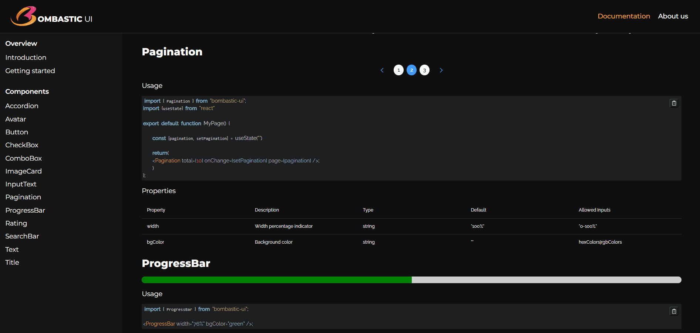Click the previous-page chevron in pagination demo
This screenshot has height=333, width=700.
pyautogui.click(x=382, y=70)
